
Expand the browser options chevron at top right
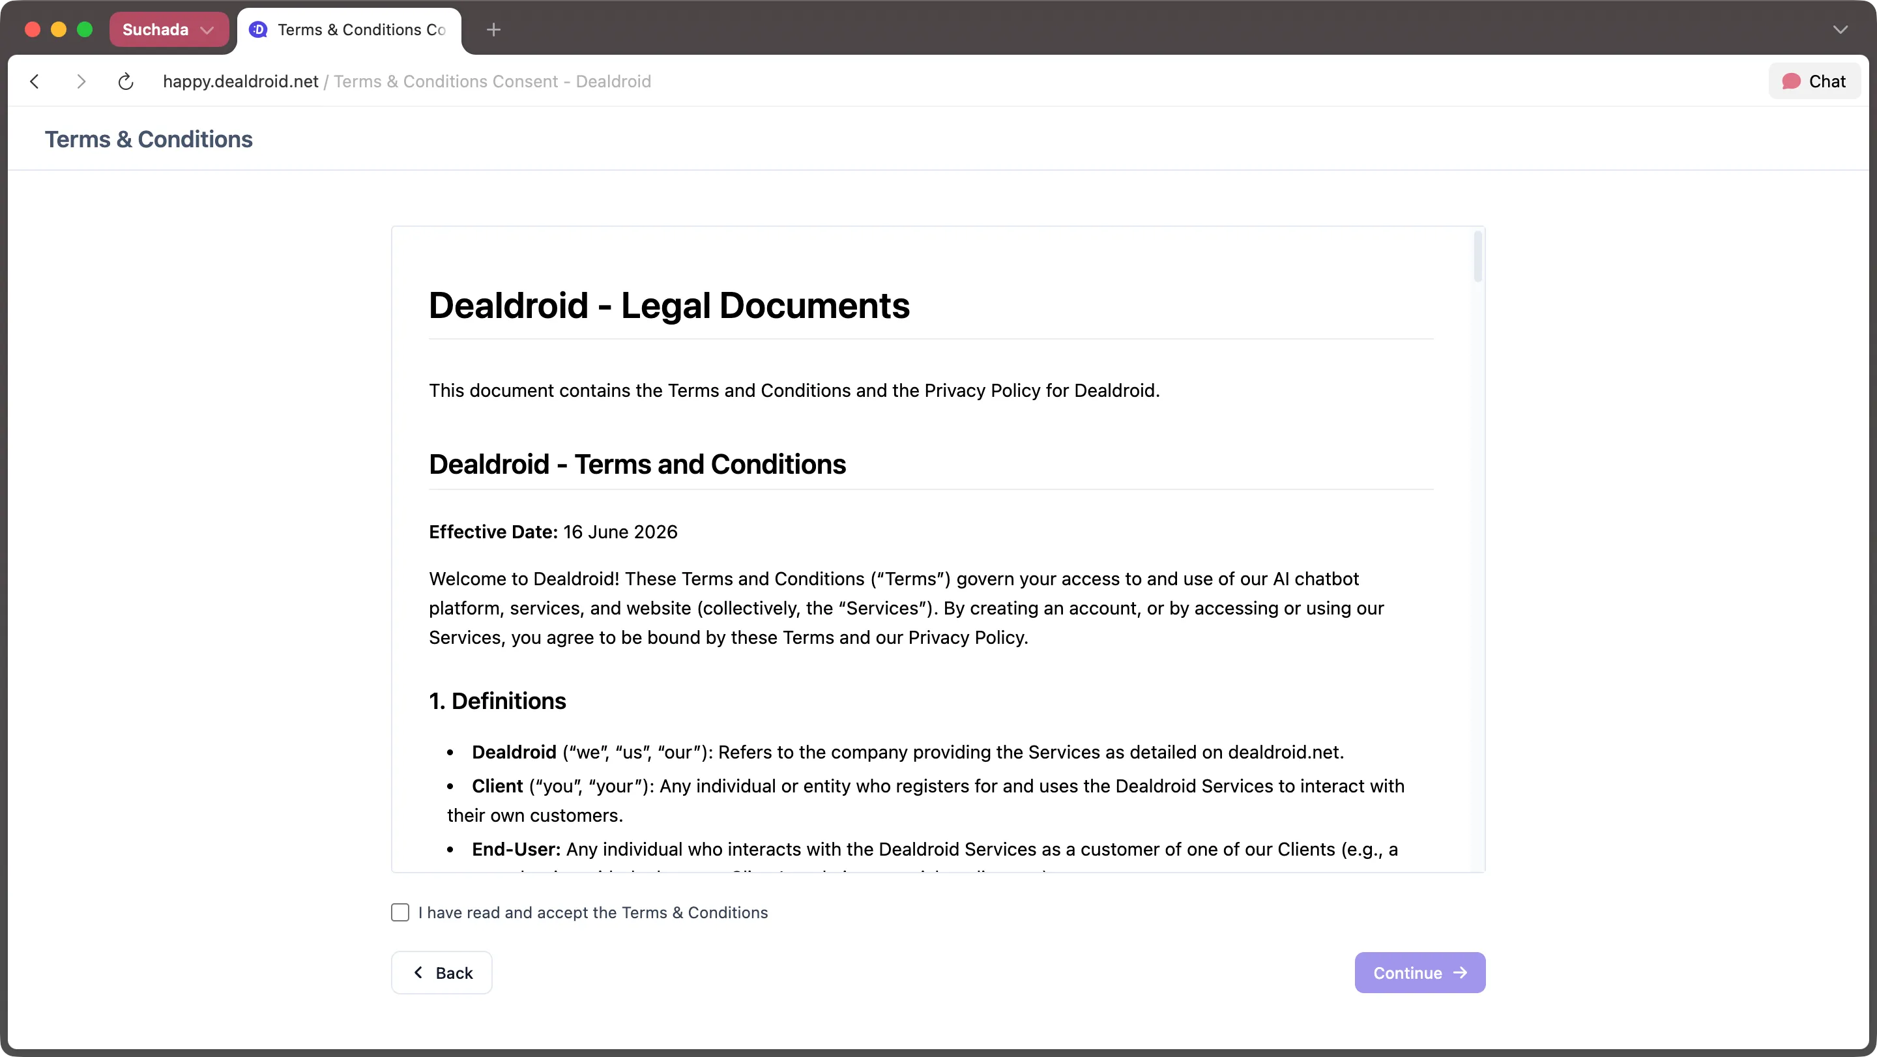[1841, 30]
